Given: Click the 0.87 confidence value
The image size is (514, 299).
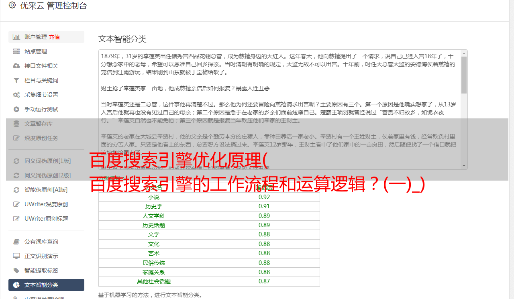Looking at the screenshot, I should [264, 281].
